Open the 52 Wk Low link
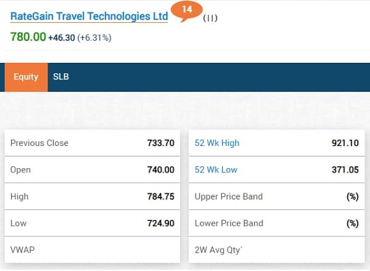Screen dimensions: 370x271 pos(216,169)
